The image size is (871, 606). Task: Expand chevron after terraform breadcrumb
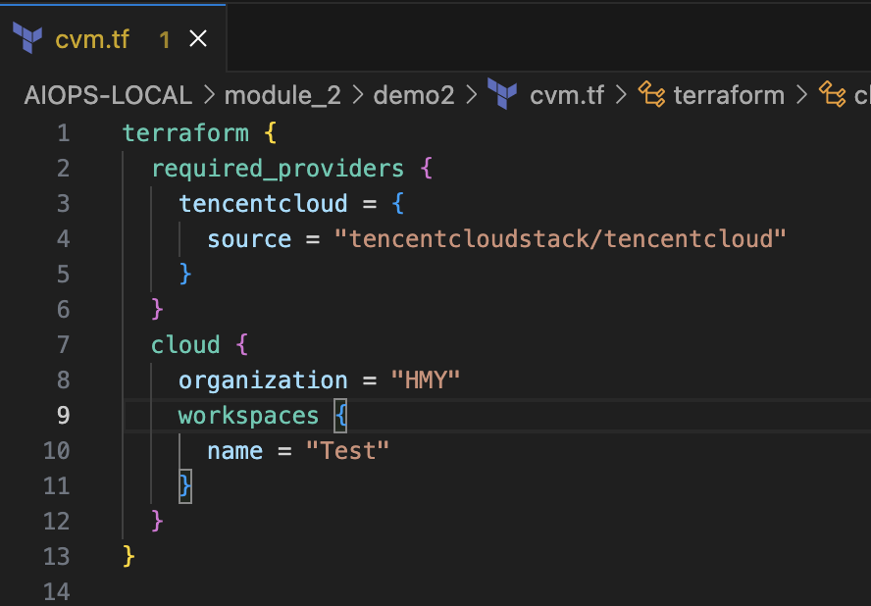click(x=801, y=95)
